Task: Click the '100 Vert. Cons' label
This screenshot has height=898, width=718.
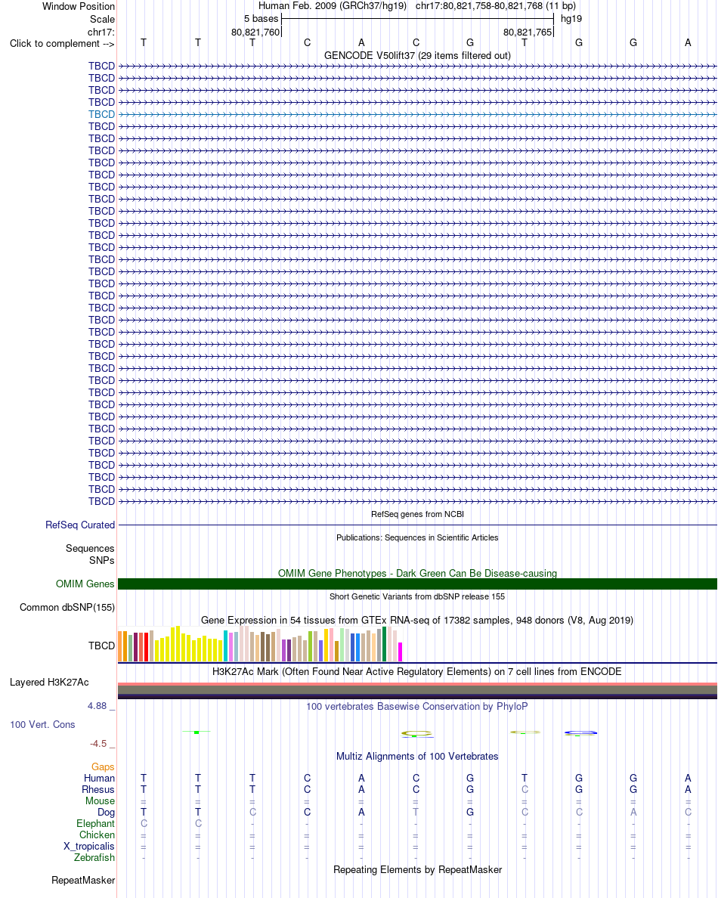Action: point(42,725)
